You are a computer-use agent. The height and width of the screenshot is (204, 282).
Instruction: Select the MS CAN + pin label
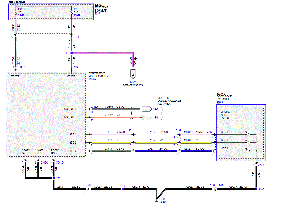[x=70, y=109]
